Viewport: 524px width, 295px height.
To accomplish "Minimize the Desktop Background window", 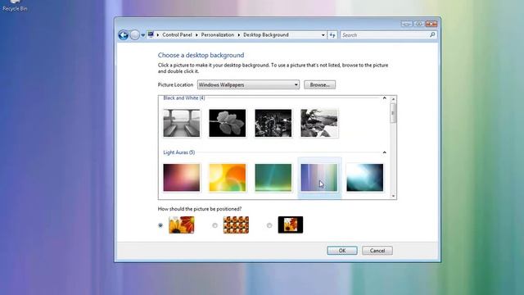I will 407,24.
